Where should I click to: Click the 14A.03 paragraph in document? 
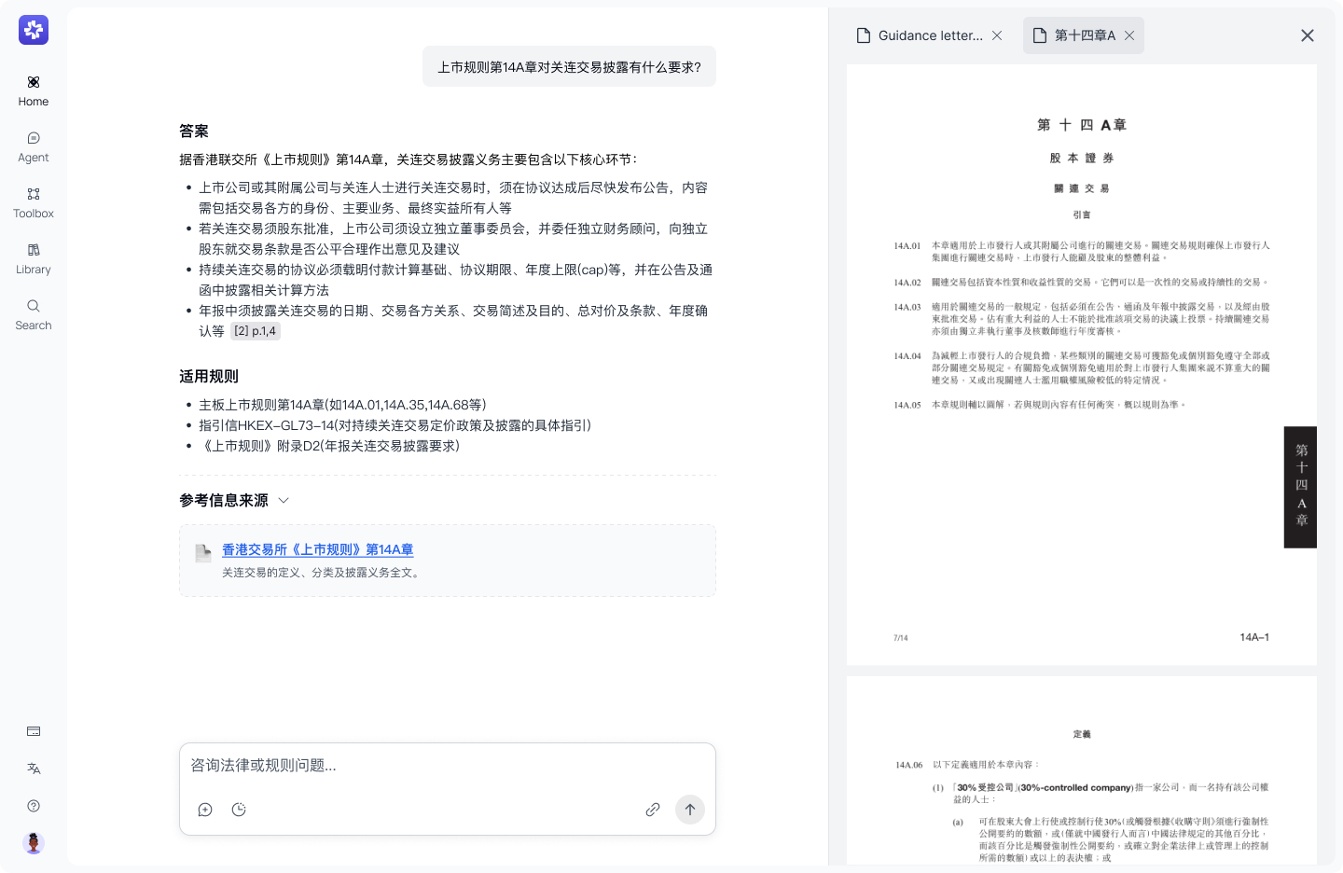pos(1082,319)
